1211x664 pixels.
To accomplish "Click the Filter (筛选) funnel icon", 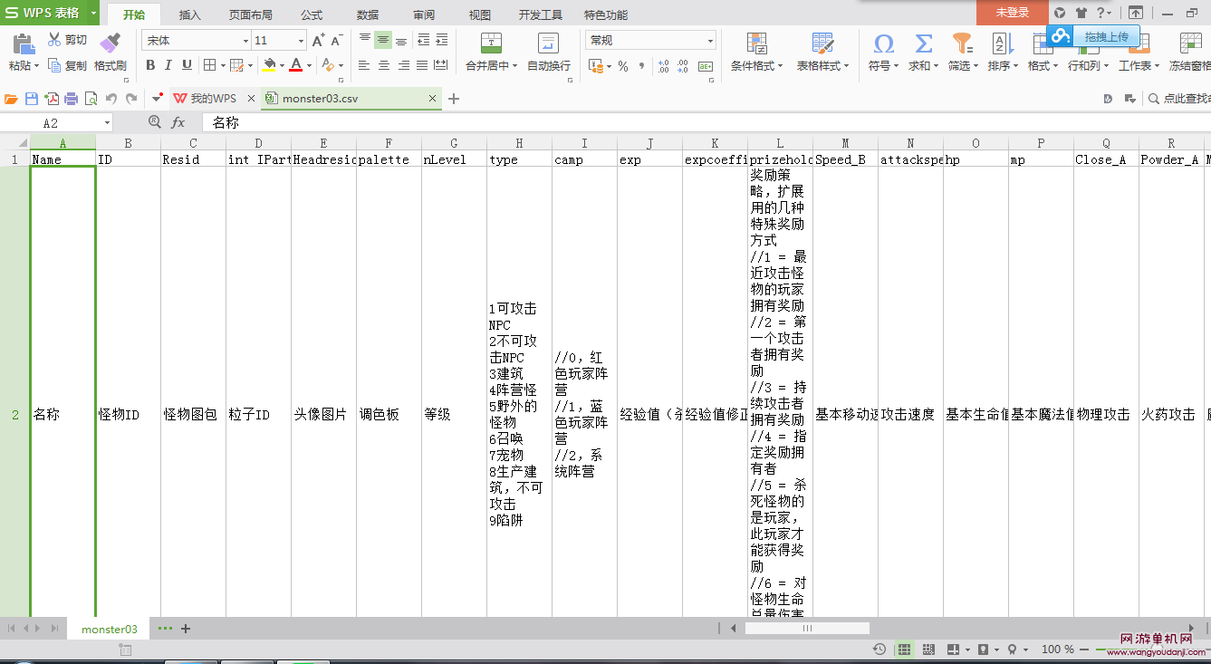I will 962,43.
